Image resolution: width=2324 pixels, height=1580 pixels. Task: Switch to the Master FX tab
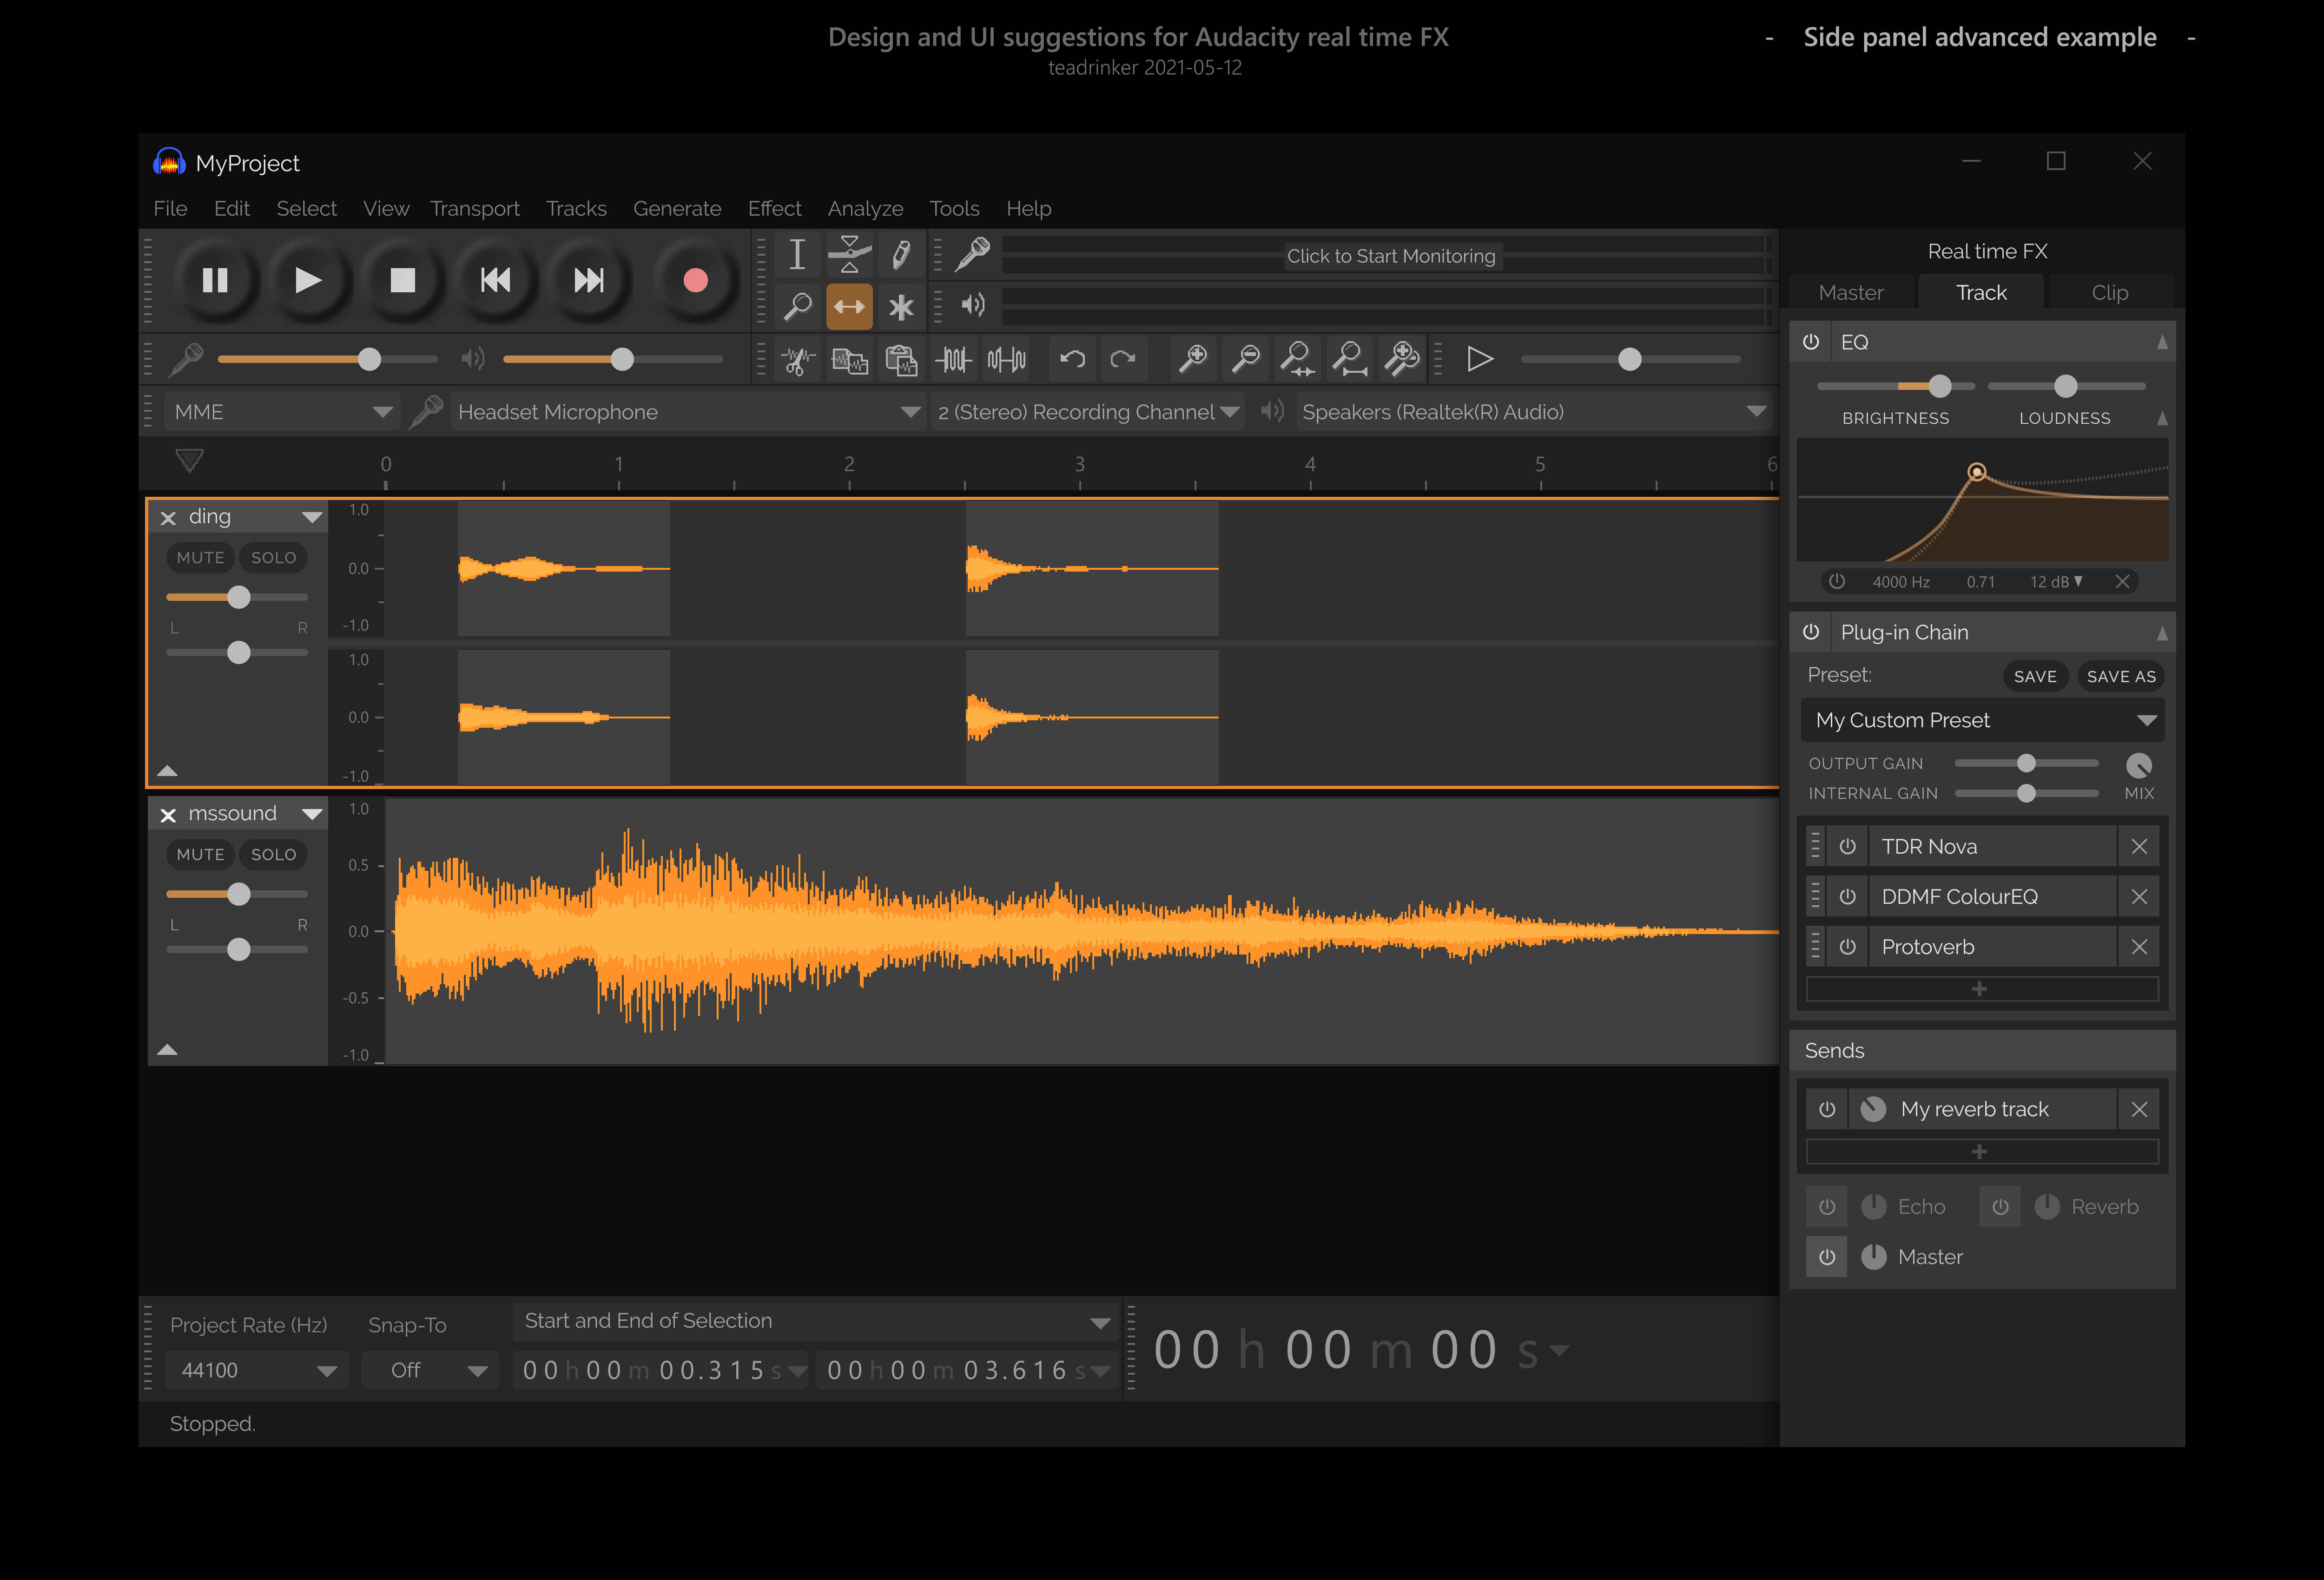(x=1851, y=293)
